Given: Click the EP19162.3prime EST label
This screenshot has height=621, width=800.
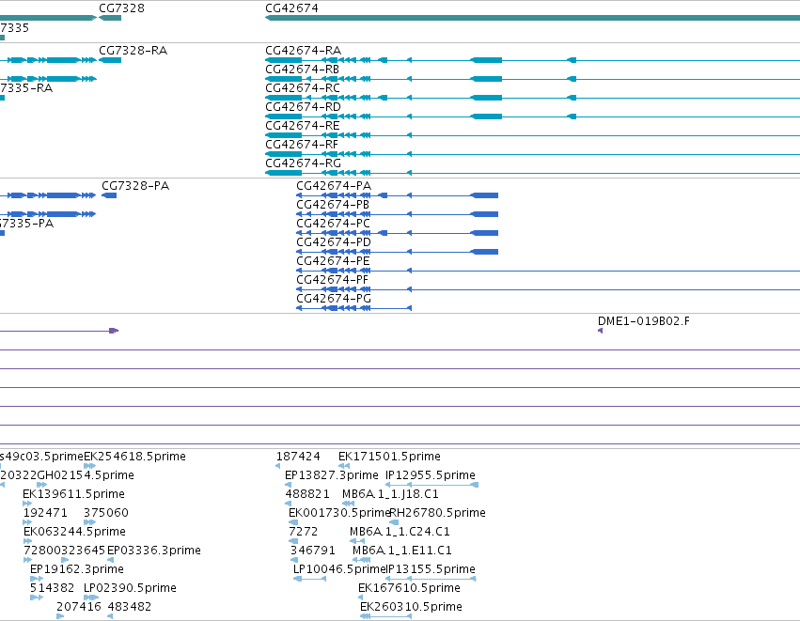Looking at the screenshot, I should point(77,569).
